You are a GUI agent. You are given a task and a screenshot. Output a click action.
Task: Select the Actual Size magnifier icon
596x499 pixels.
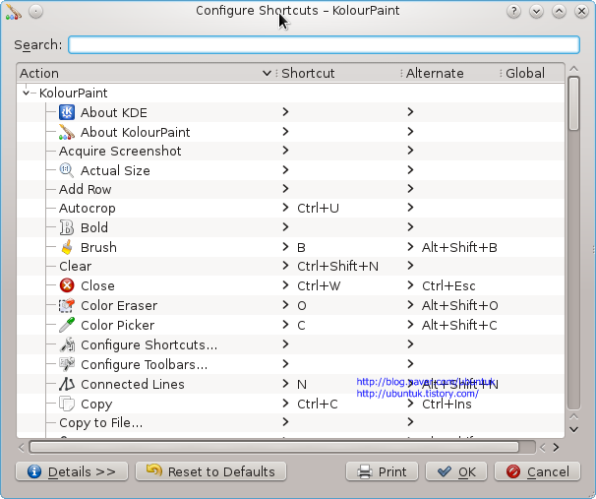click(x=67, y=170)
